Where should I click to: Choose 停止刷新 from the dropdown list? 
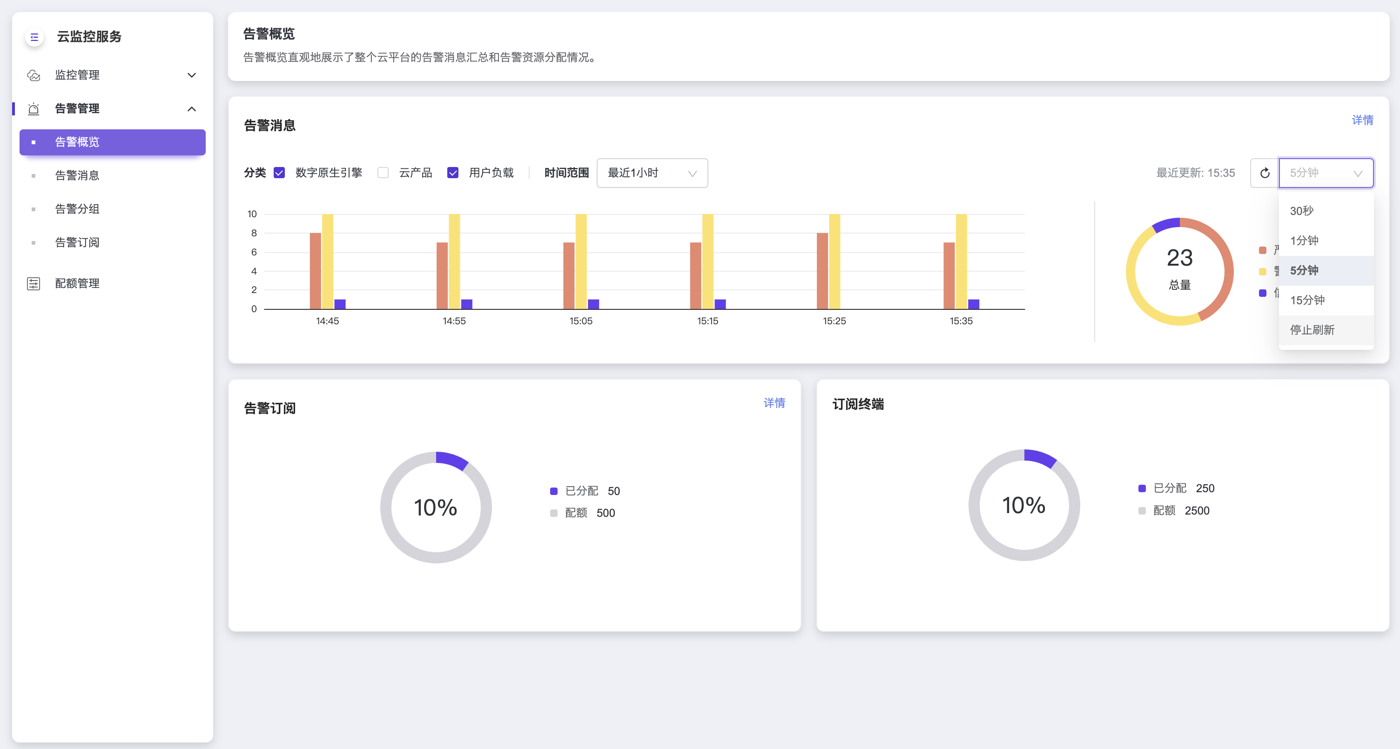tap(1312, 330)
